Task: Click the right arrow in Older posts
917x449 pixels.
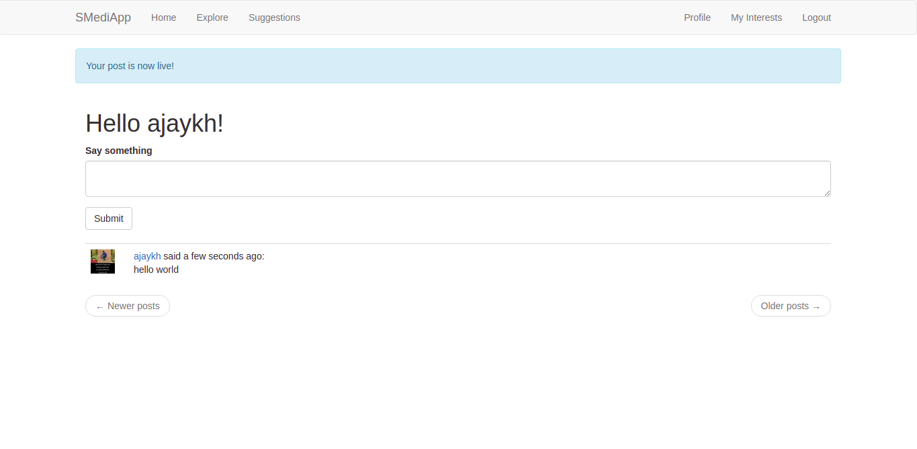Action: (x=818, y=307)
